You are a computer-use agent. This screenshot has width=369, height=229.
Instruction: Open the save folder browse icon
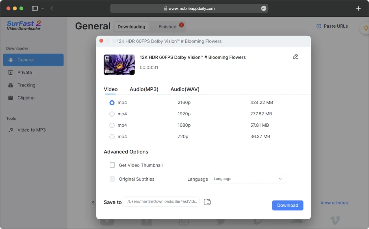[207, 202]
